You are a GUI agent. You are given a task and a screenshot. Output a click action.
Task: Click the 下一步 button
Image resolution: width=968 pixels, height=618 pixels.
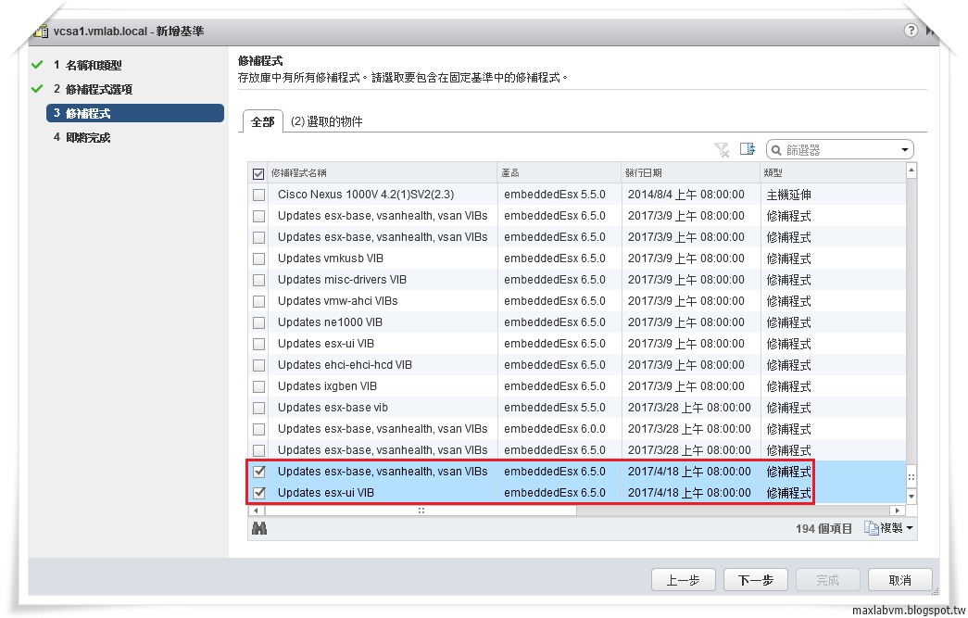point(756,579)
